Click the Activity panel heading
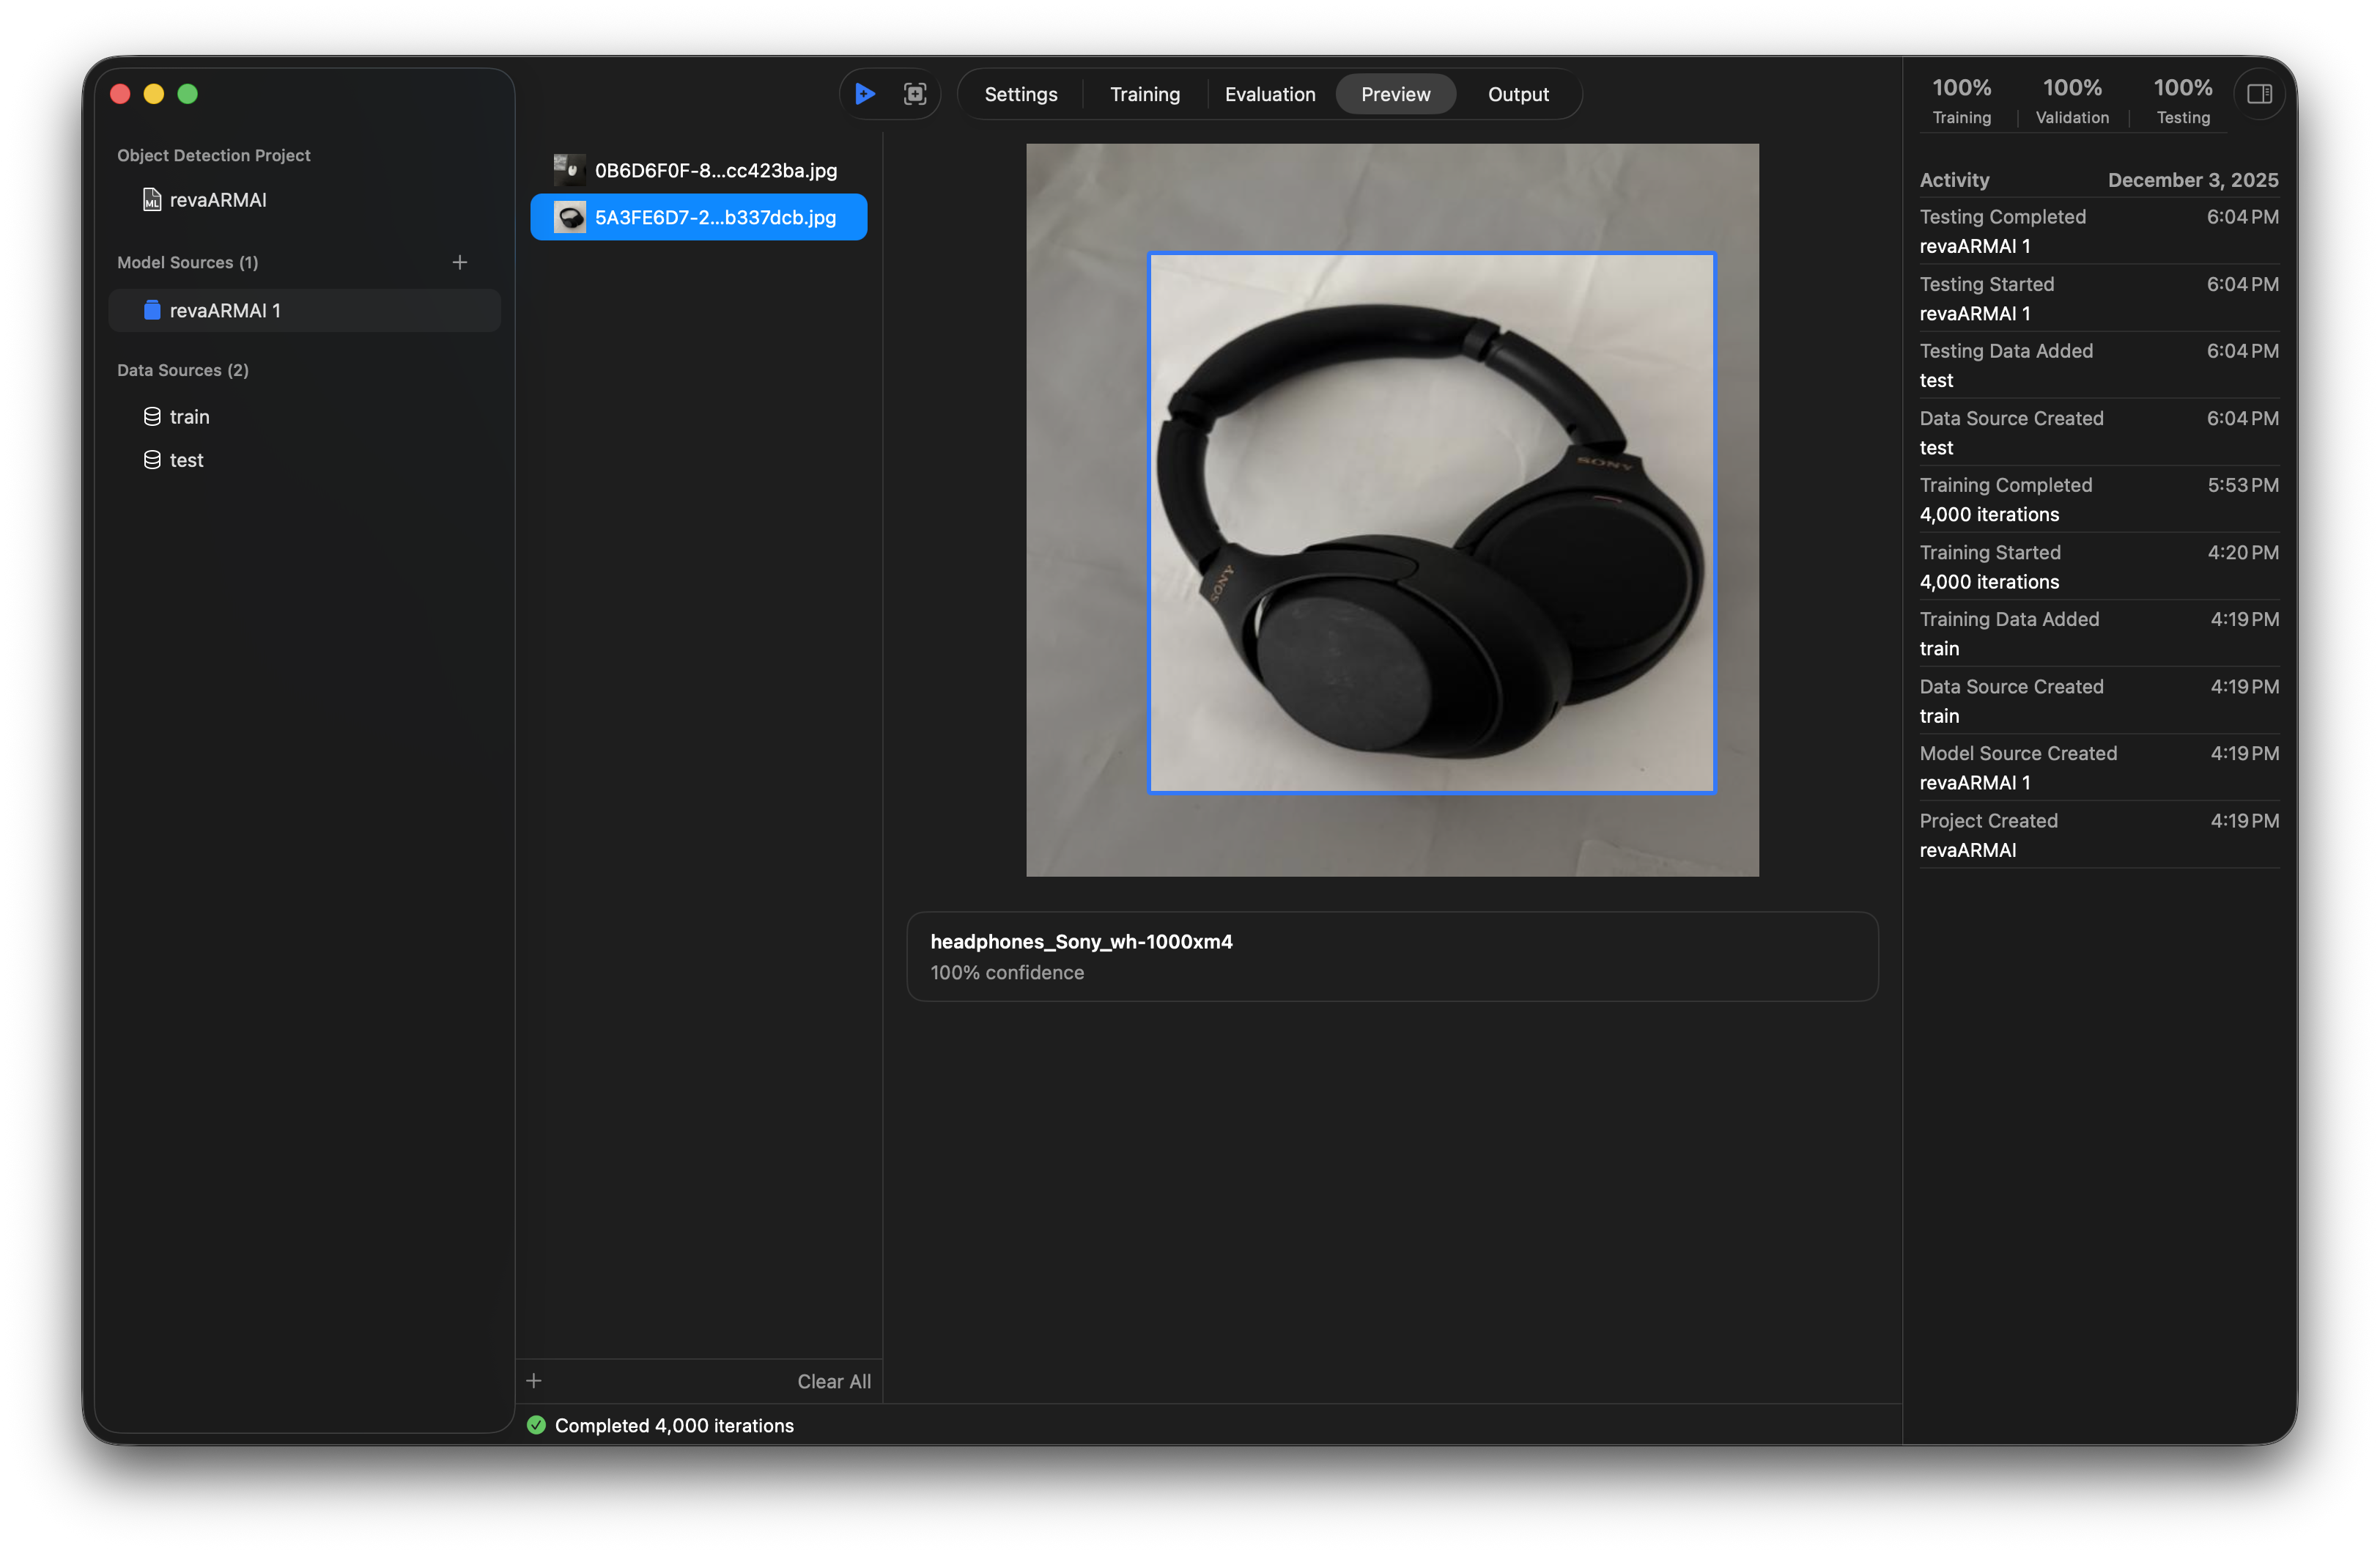 tap(1954, 180)
